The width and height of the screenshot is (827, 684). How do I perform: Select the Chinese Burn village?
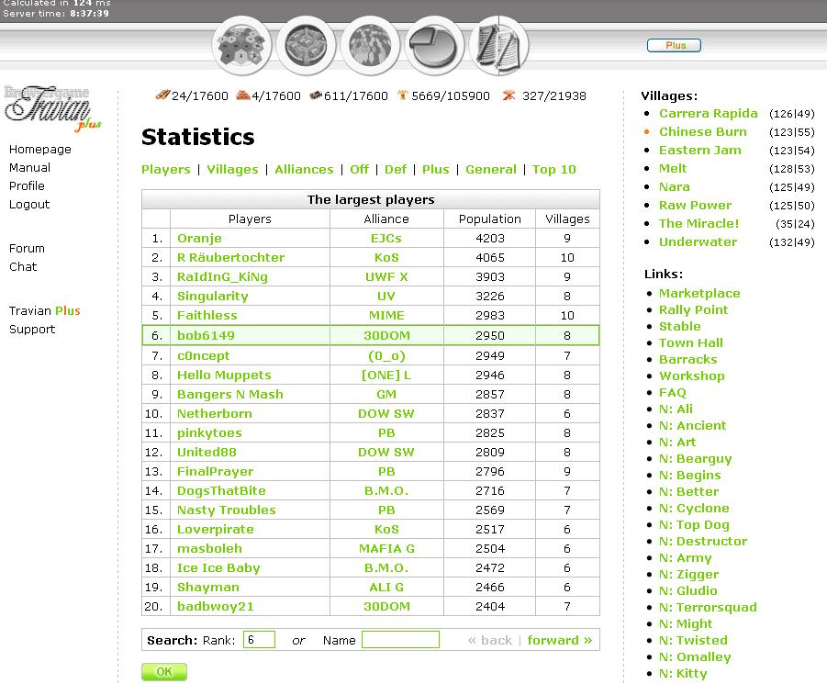pyautogui.click(x=702, y=131)
